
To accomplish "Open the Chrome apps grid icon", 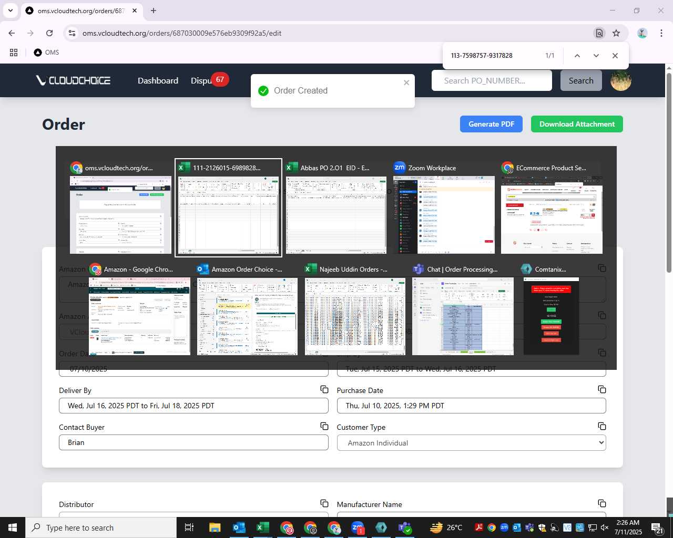I will [14, 53].
